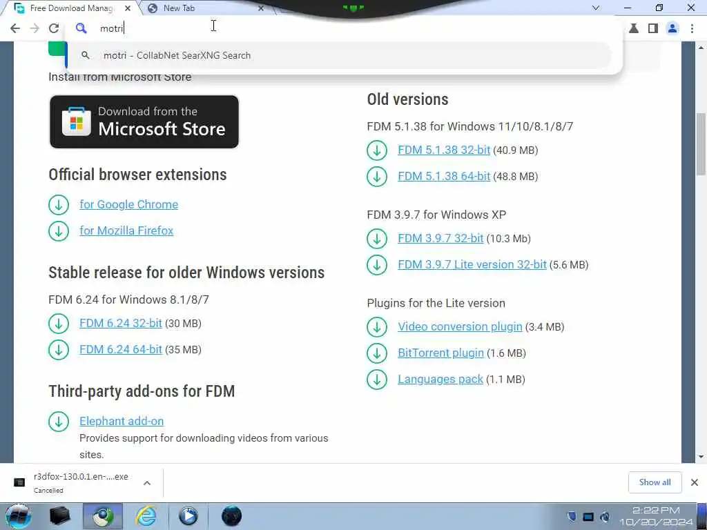Download via the FDM 5.1.38 32-bit link
Screen dimensions: 707x530
(444, 150)
